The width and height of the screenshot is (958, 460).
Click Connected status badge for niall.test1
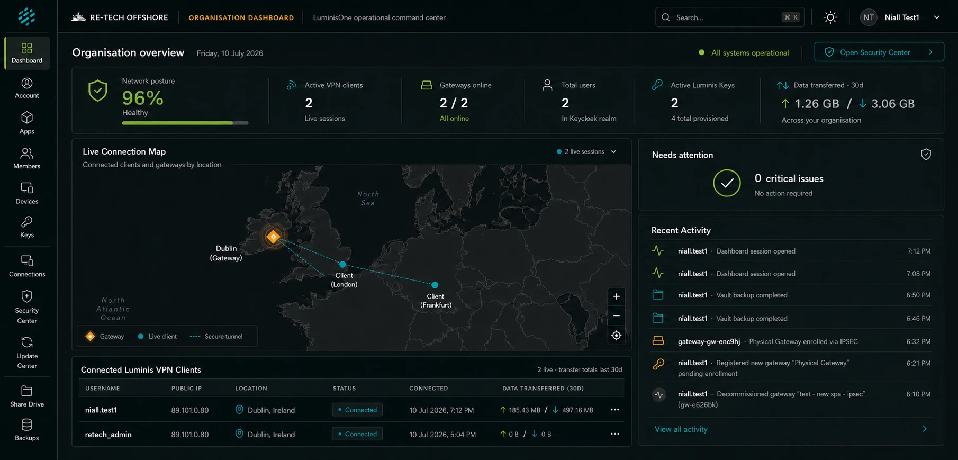(357, 410)
